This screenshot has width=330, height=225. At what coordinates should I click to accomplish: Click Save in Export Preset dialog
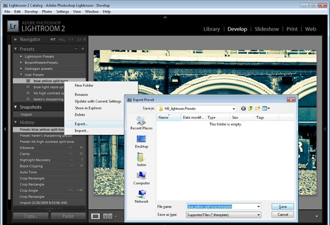pos(283,207)
